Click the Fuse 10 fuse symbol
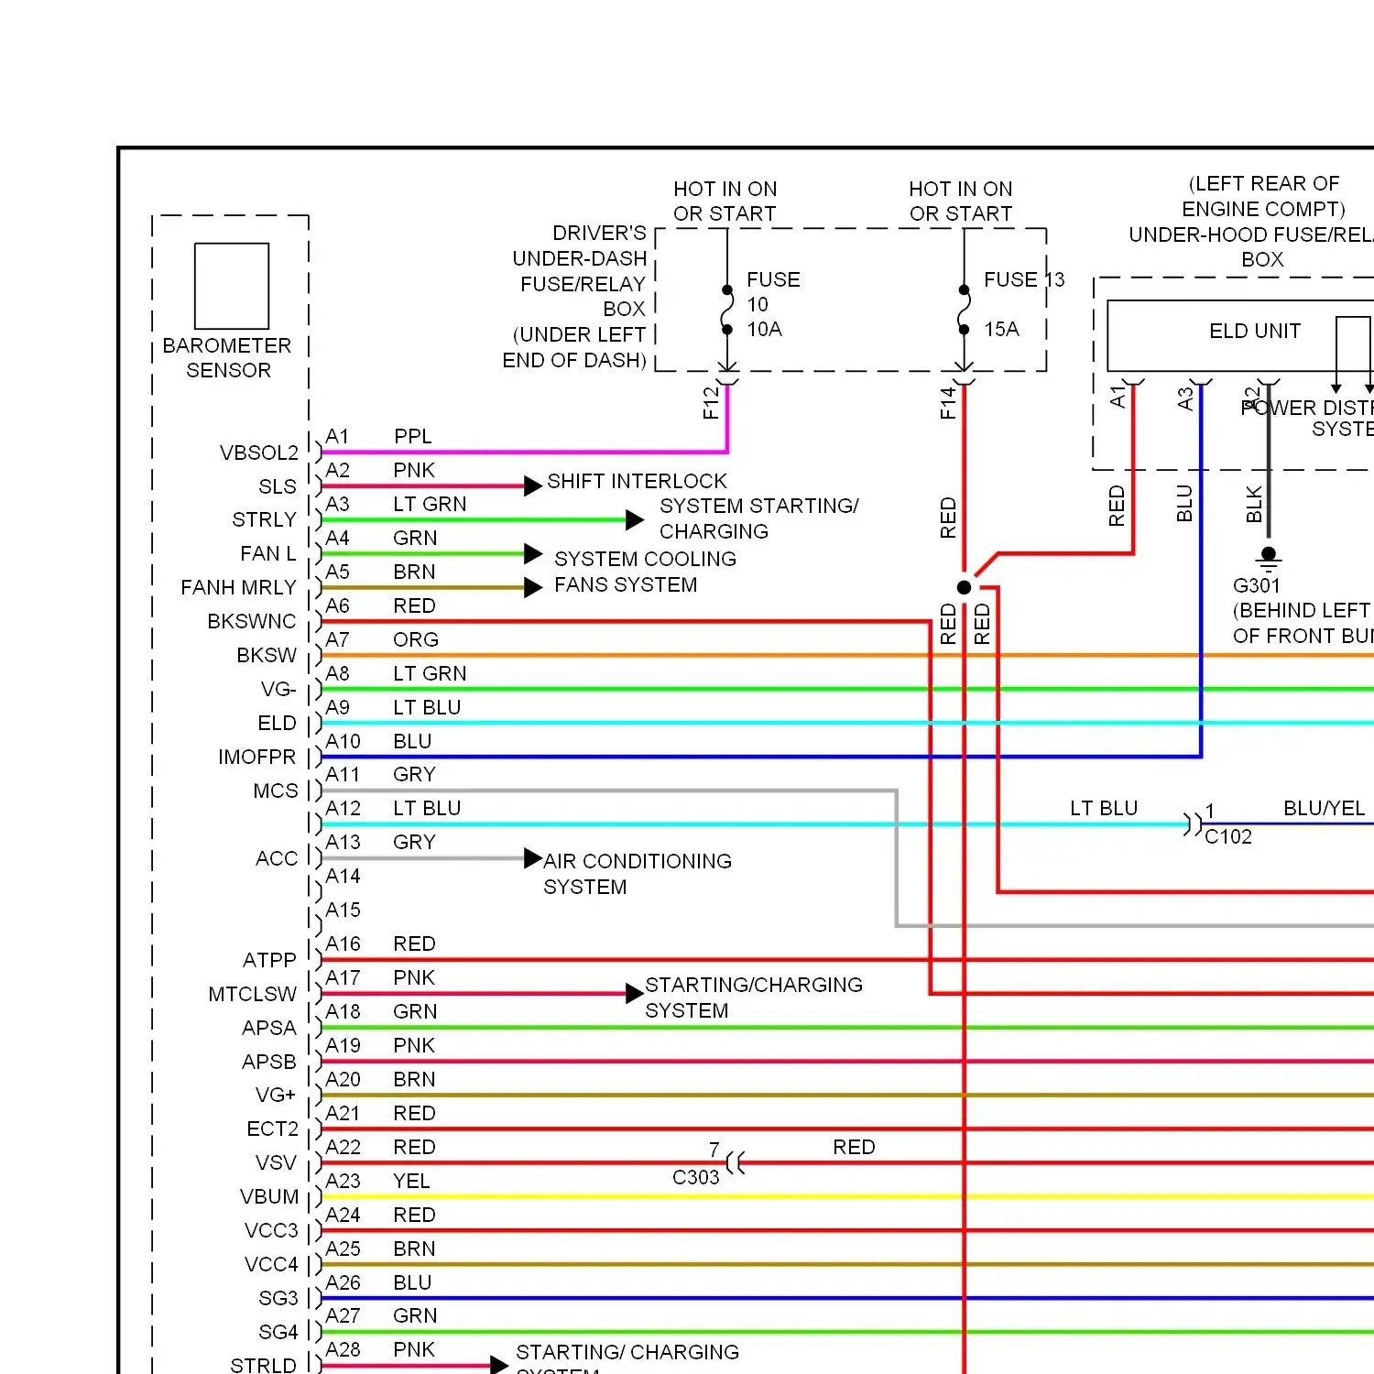This screenshot has width=1374, height=1374. click(727, 310)
